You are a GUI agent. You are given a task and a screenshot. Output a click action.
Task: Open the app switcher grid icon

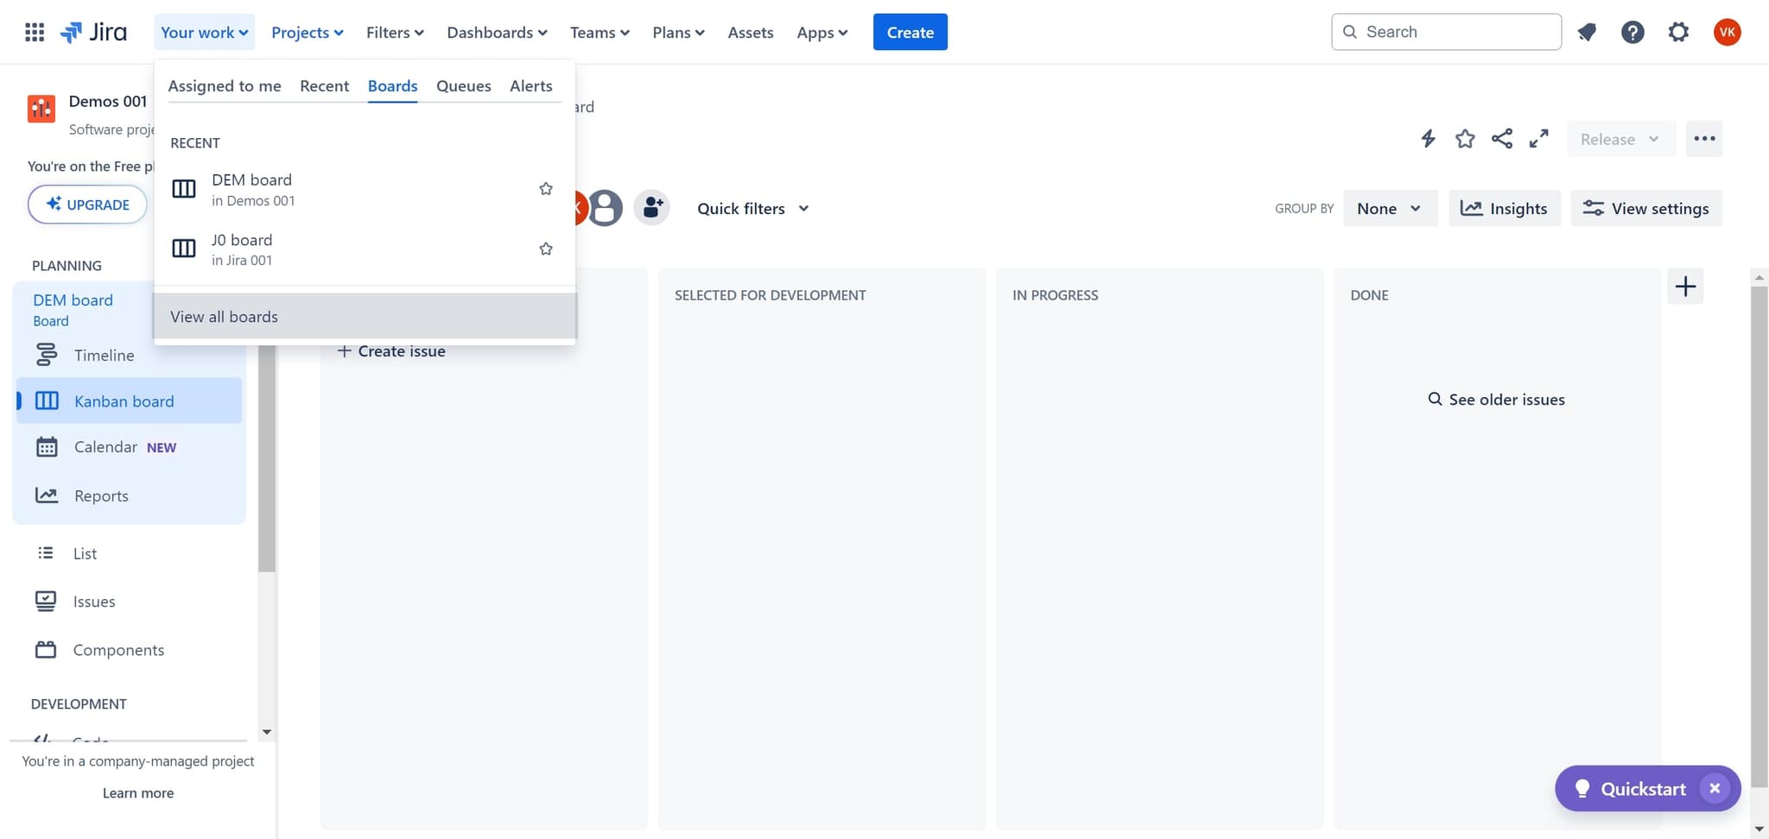point(35,32)
